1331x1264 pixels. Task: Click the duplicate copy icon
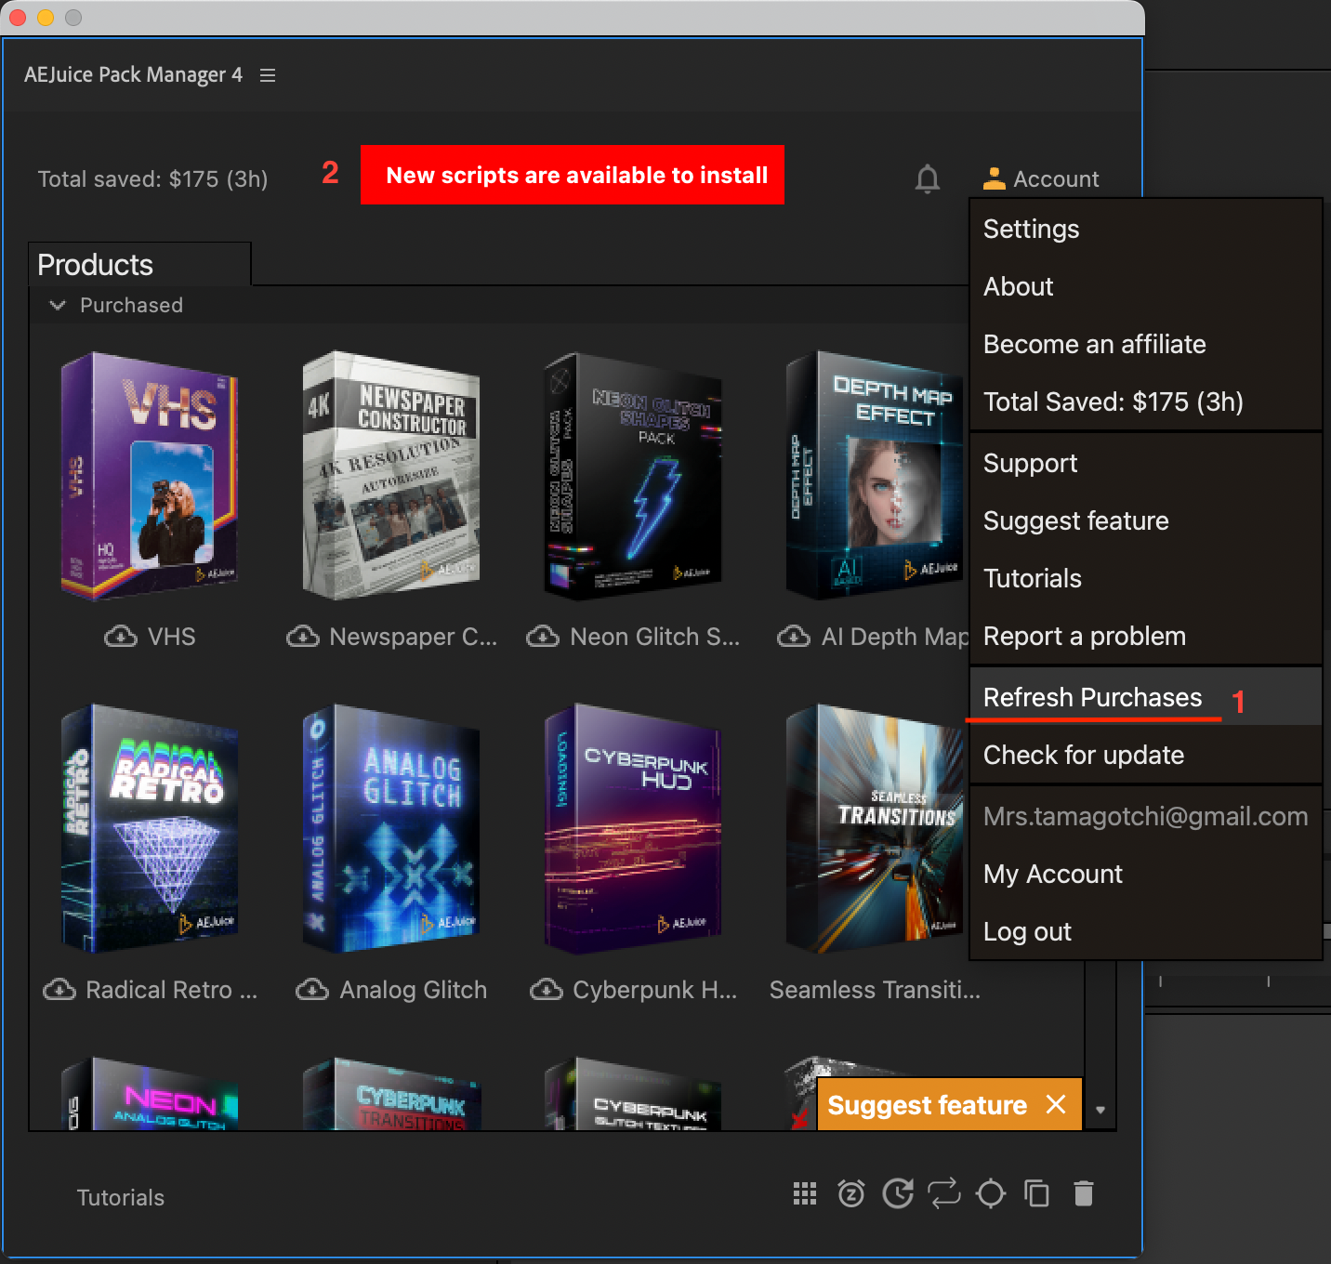pyautogui.click(x=1036, y=1193)
